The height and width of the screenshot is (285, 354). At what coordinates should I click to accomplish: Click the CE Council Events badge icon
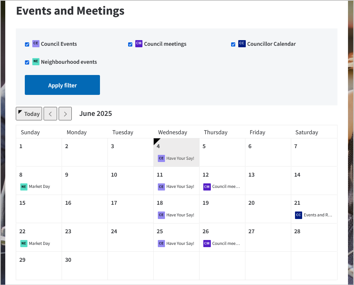[x=36, y=44]
